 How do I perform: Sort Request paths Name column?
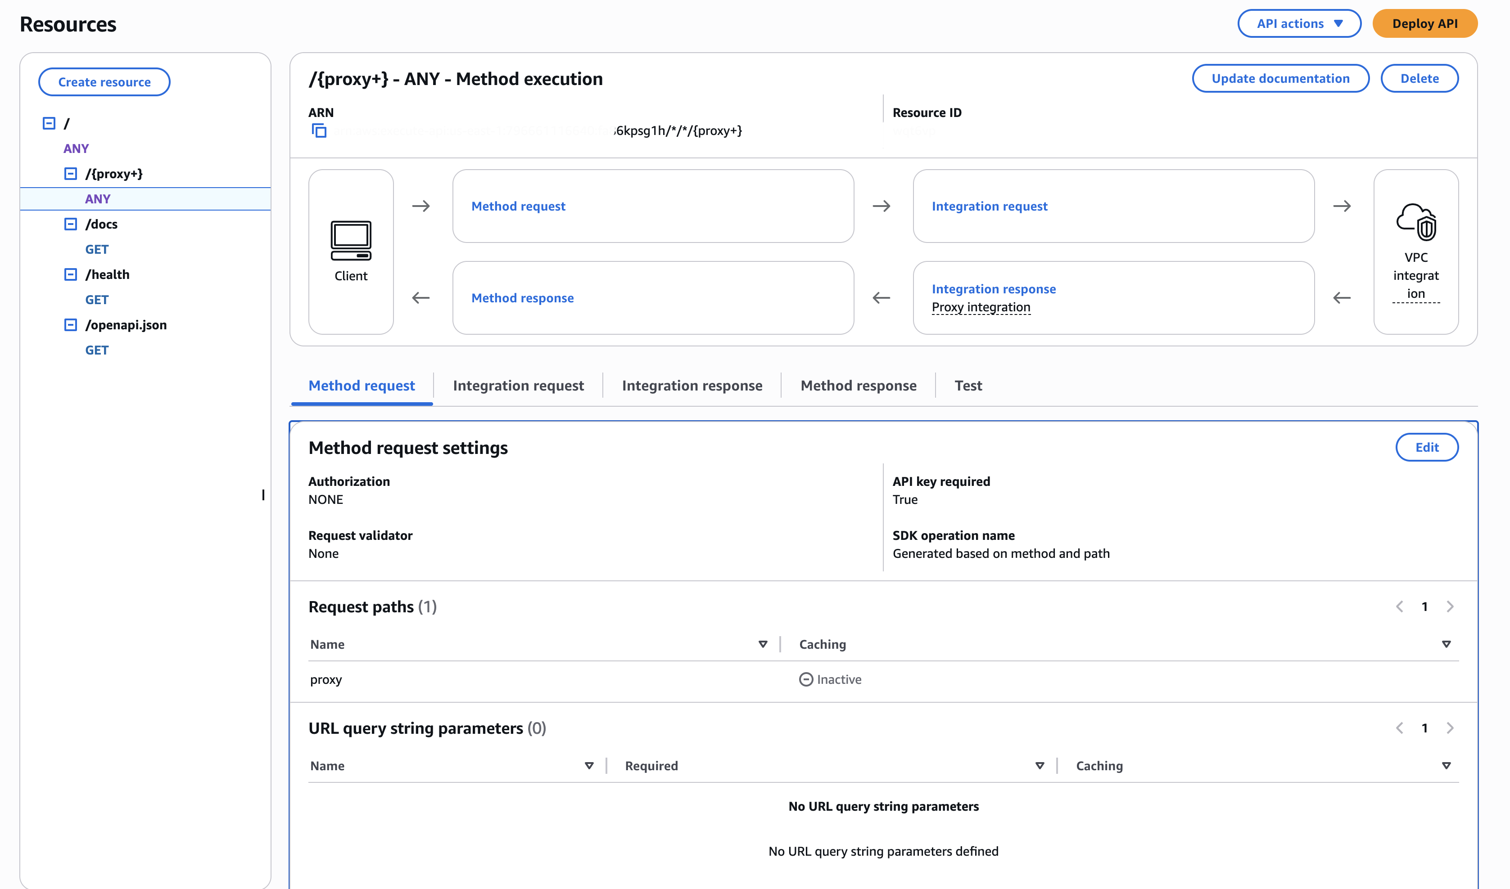[x=763, y=645]
